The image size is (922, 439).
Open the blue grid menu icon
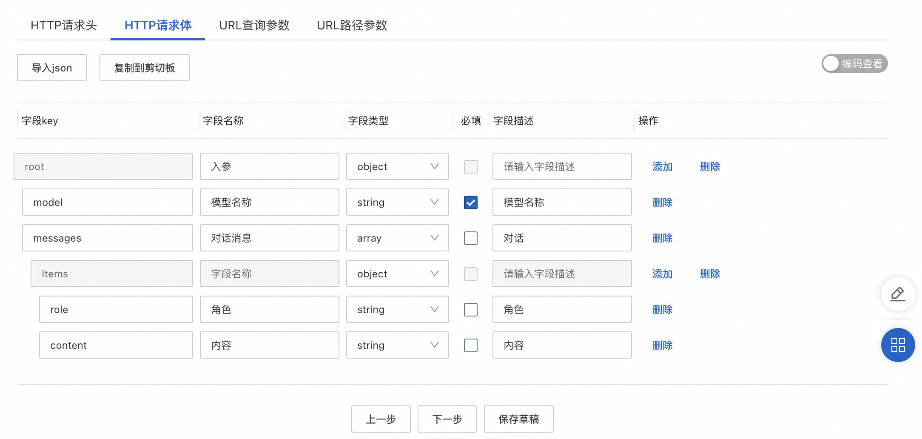(898, 345)
